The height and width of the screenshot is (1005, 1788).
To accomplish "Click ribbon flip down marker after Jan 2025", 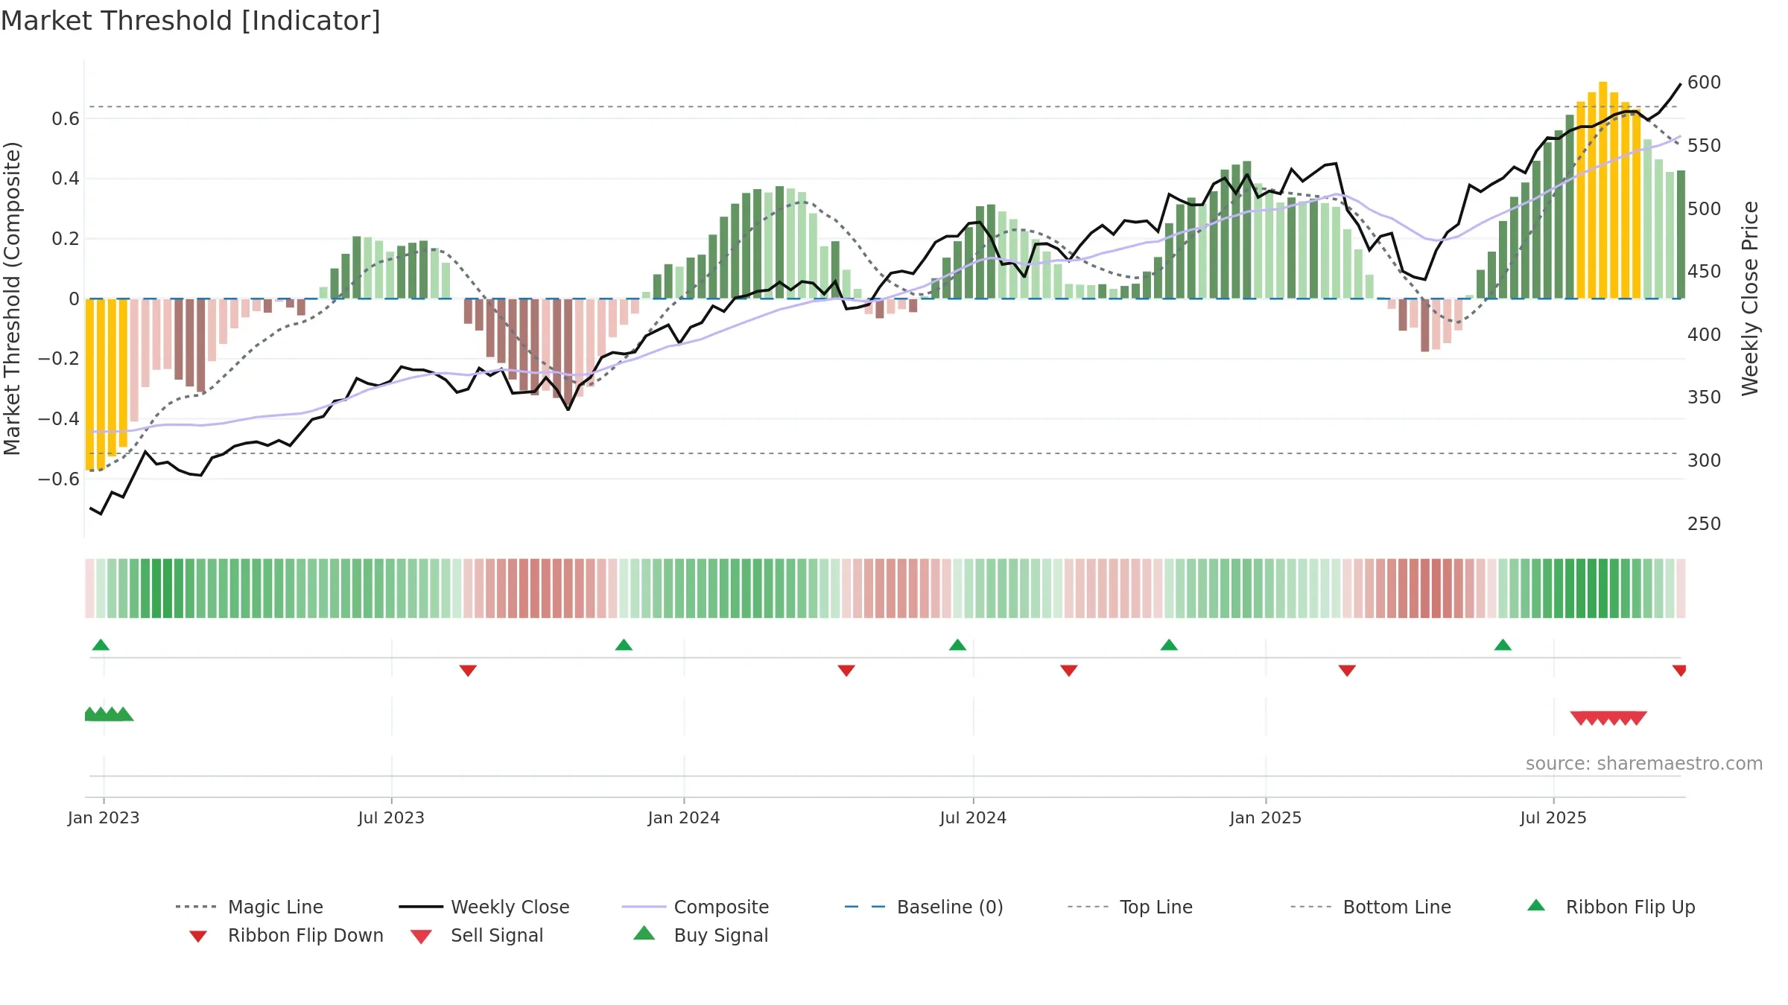I will pos(1347,671).
